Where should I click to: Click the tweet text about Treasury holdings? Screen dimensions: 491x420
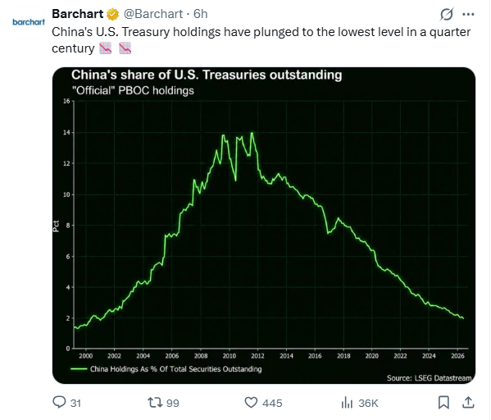point(261,40)
